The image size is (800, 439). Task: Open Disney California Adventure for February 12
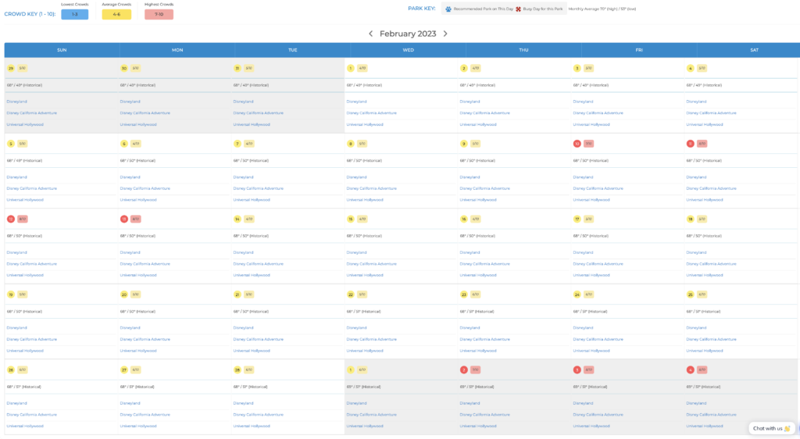(x=31, y=264)
